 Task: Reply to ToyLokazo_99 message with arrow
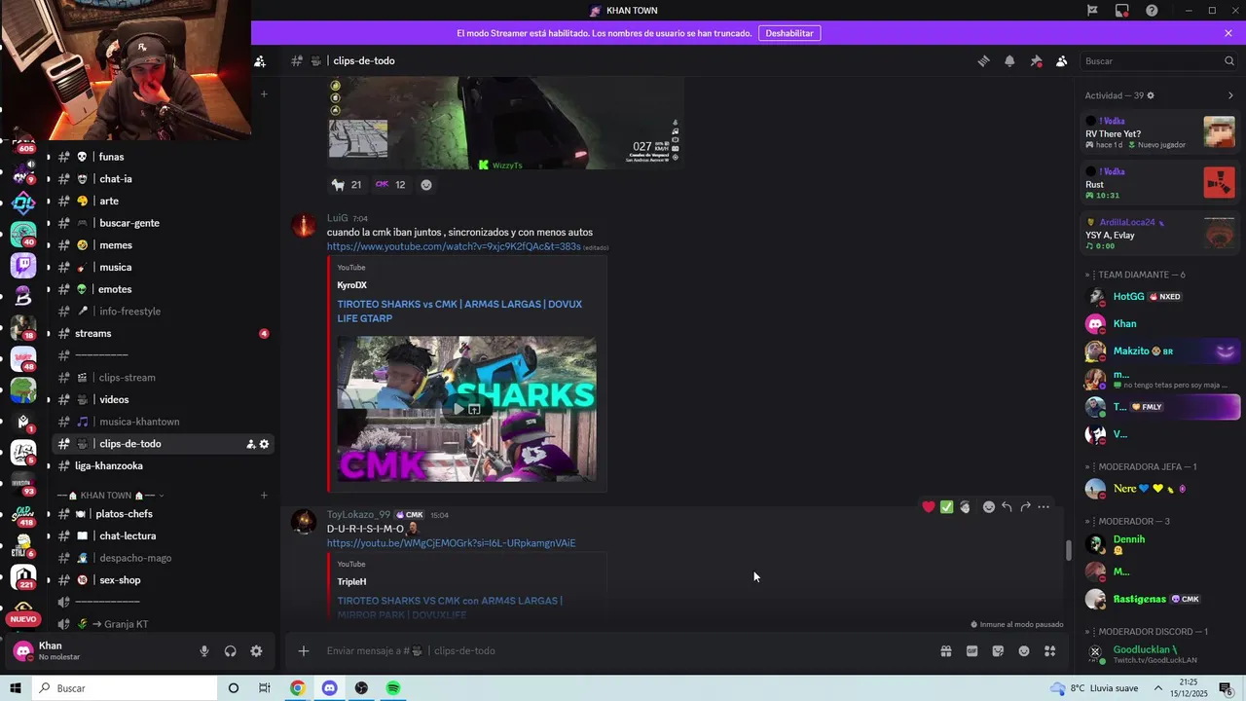(1007, 506)
